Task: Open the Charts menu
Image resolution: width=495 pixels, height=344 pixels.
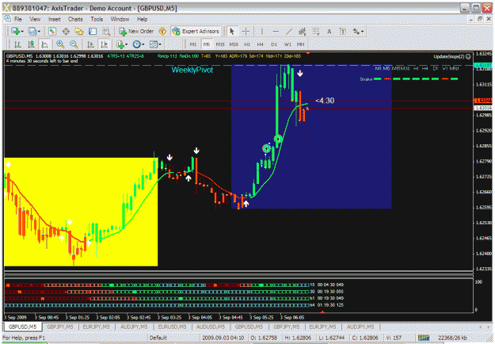Action: point(75,19)
